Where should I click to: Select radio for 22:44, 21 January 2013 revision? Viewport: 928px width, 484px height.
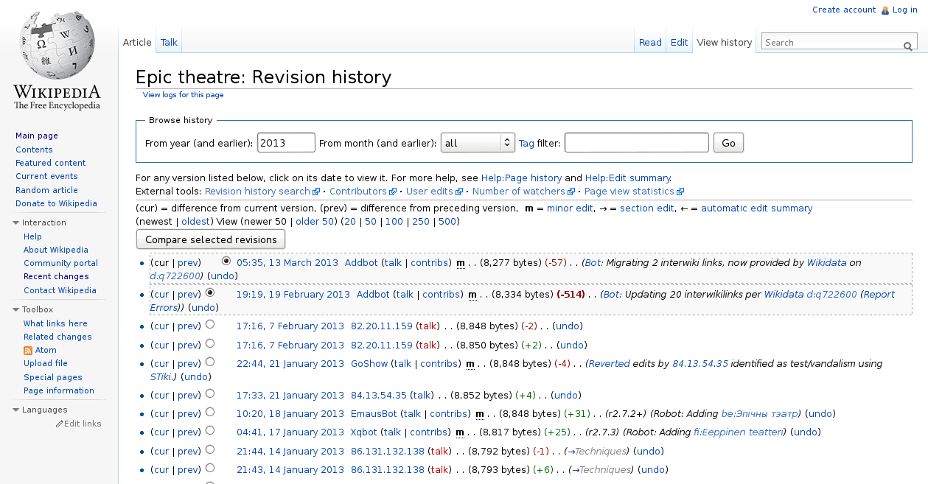(210, 362)
